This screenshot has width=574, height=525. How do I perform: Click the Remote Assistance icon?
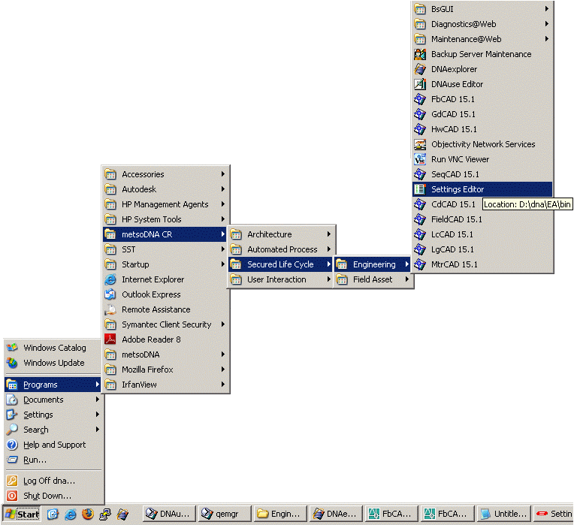tap(110, 309)
